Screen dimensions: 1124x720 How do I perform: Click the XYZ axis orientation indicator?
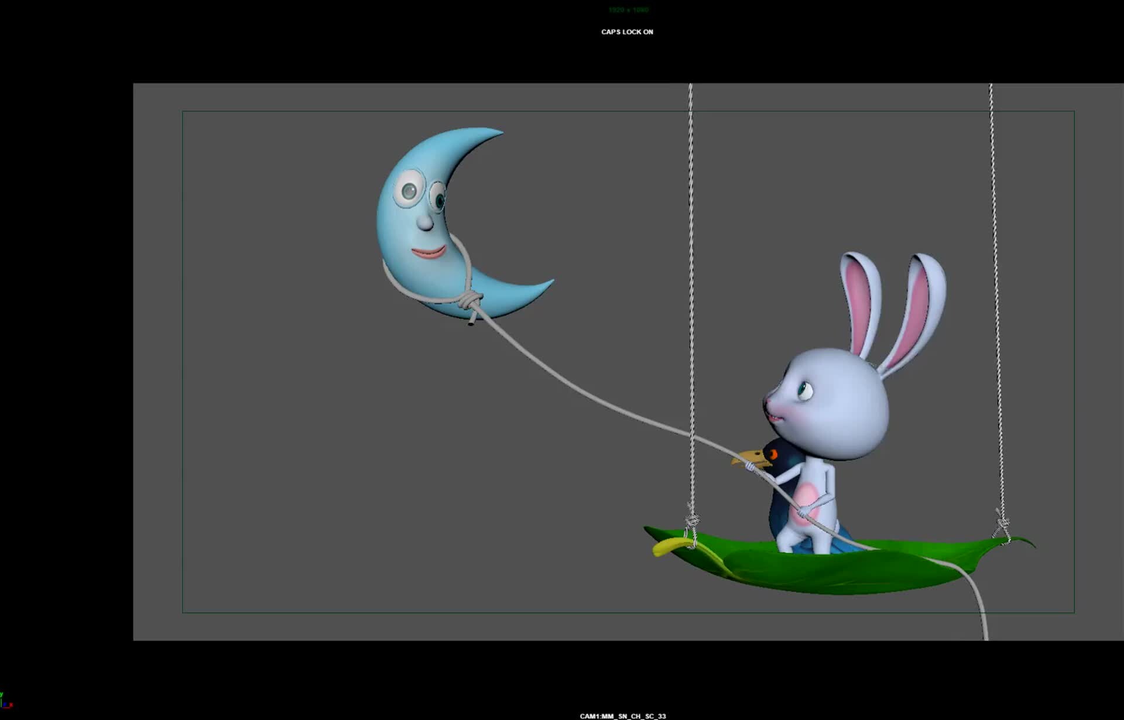[x=5, y=701]
